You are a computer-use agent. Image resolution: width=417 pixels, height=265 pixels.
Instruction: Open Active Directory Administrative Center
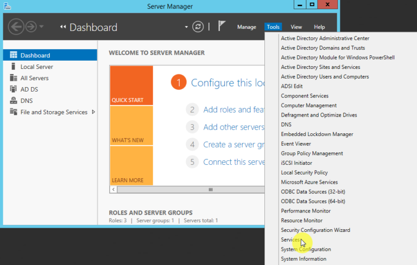[x=325, y=38]
